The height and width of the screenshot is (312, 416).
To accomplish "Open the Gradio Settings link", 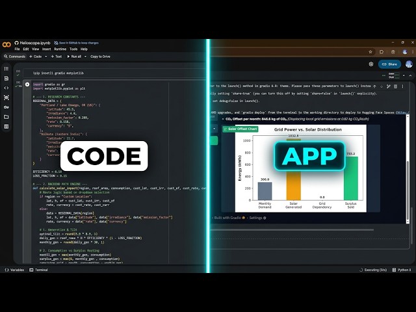I will click(x=257, y=218).
